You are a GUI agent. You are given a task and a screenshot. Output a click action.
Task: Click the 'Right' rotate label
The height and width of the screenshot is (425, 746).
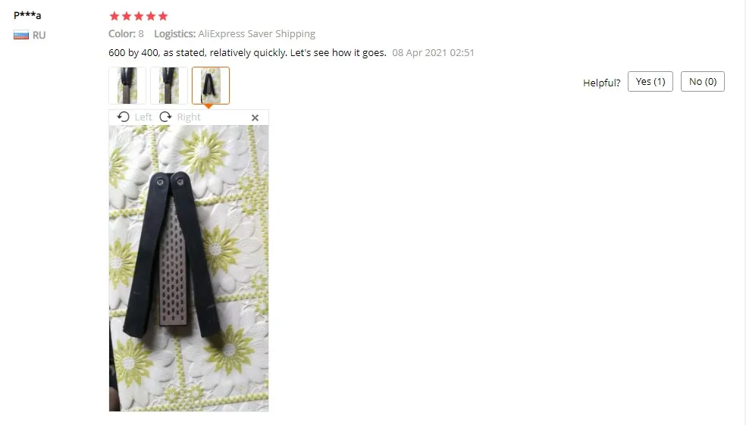[x=189, y=117]
